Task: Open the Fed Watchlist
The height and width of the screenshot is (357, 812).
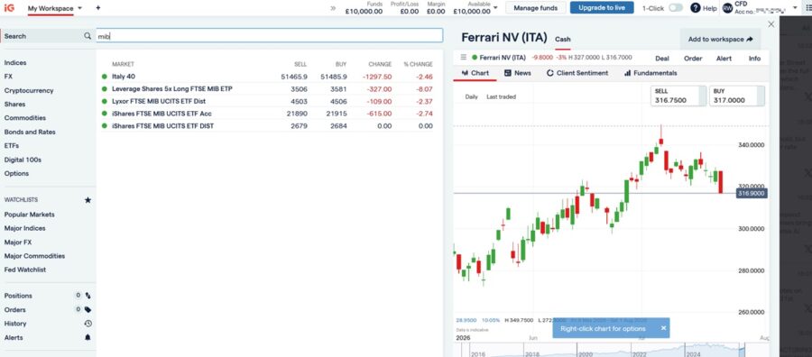Action: click(x=25, y=270)
